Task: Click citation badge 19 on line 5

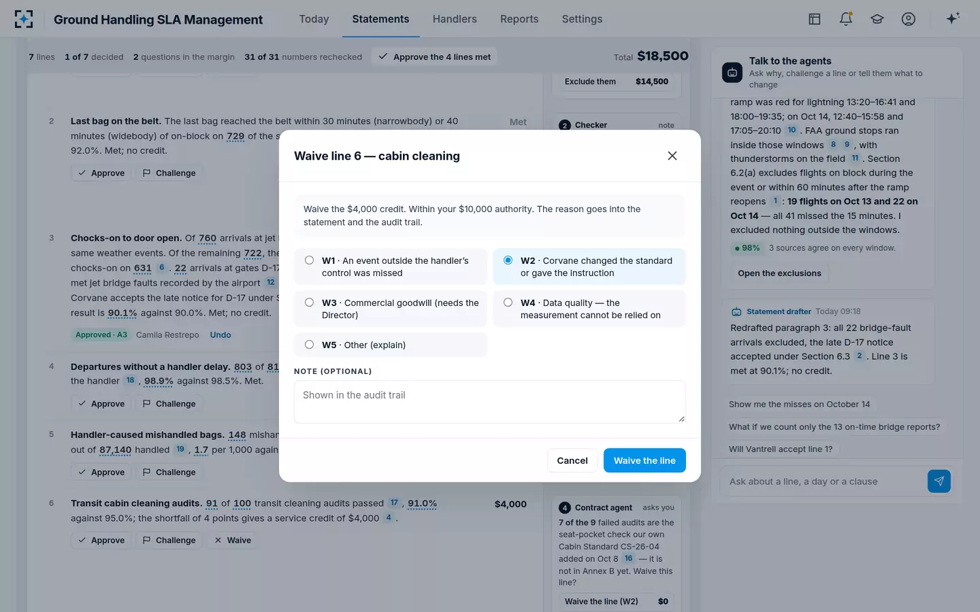Action: click(x=180, y=449)
